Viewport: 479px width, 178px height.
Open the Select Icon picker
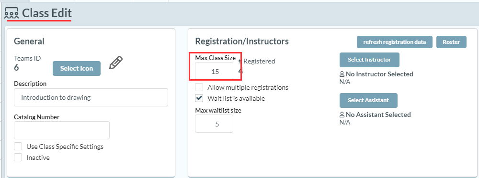click(x=77, y=68)
